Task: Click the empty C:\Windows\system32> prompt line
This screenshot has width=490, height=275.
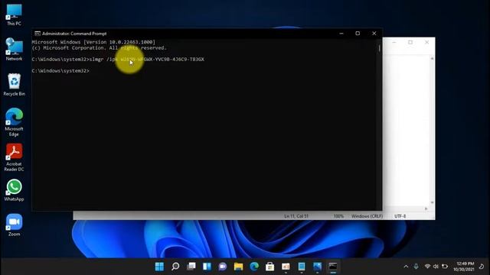Action: 60,71
